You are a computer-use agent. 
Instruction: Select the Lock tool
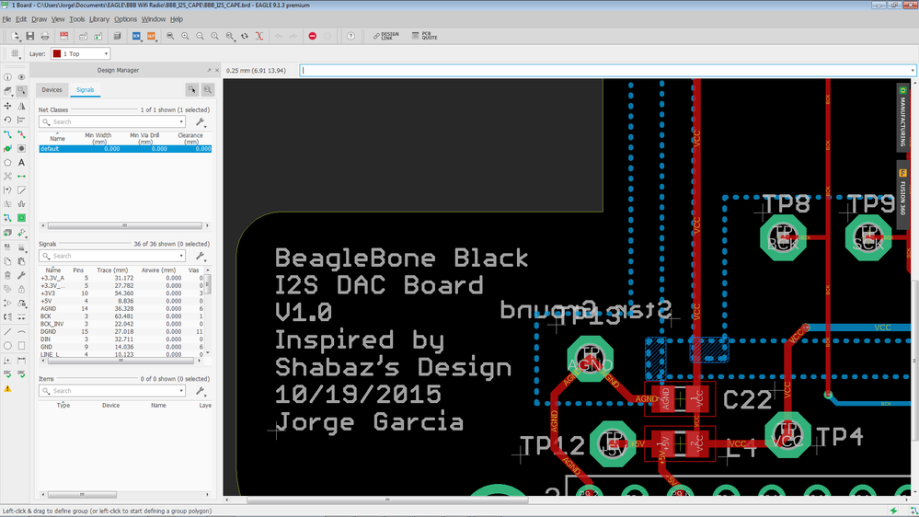(x=22, y=289)
